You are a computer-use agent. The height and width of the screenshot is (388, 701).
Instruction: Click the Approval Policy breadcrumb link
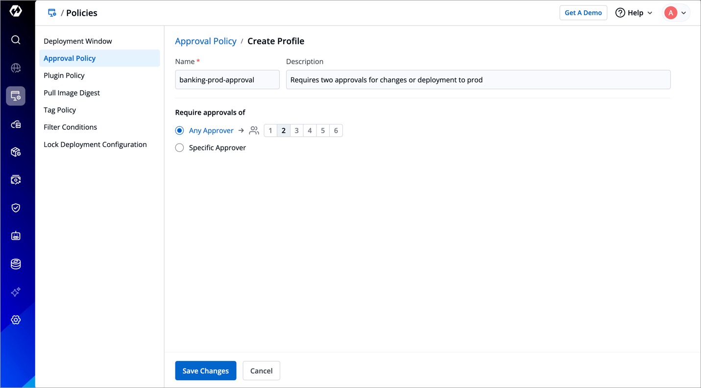pyautogui.click(x=206, y=41)
